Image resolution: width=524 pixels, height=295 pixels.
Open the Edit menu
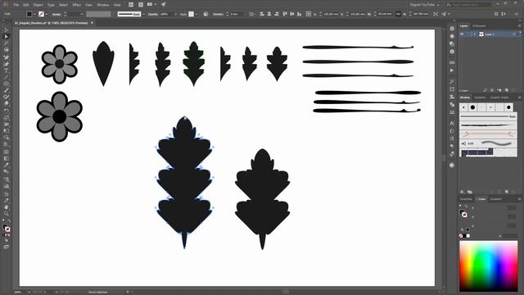point(26,5)
